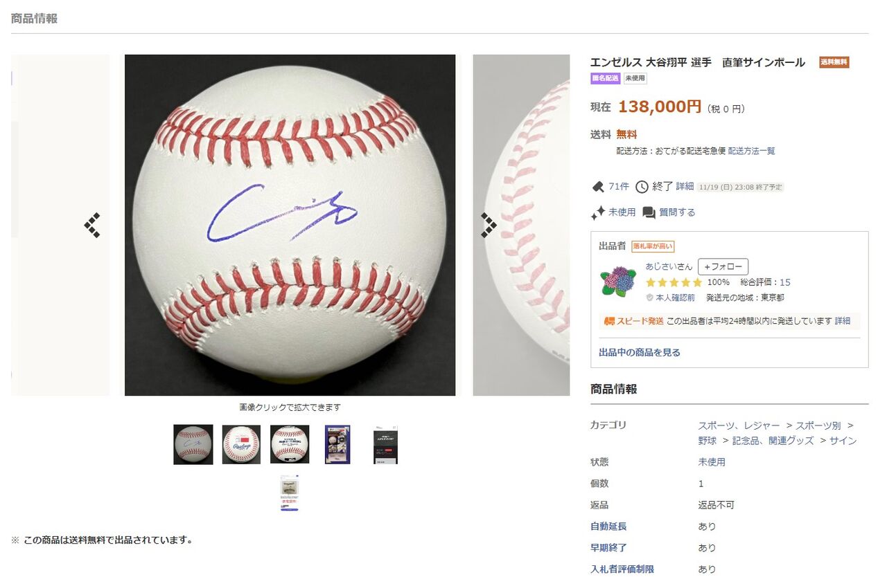Open the サイン category link
Image resolution: width=887 pixels, height=577 pixels.
pyautogui.click(x=843, y=441)
